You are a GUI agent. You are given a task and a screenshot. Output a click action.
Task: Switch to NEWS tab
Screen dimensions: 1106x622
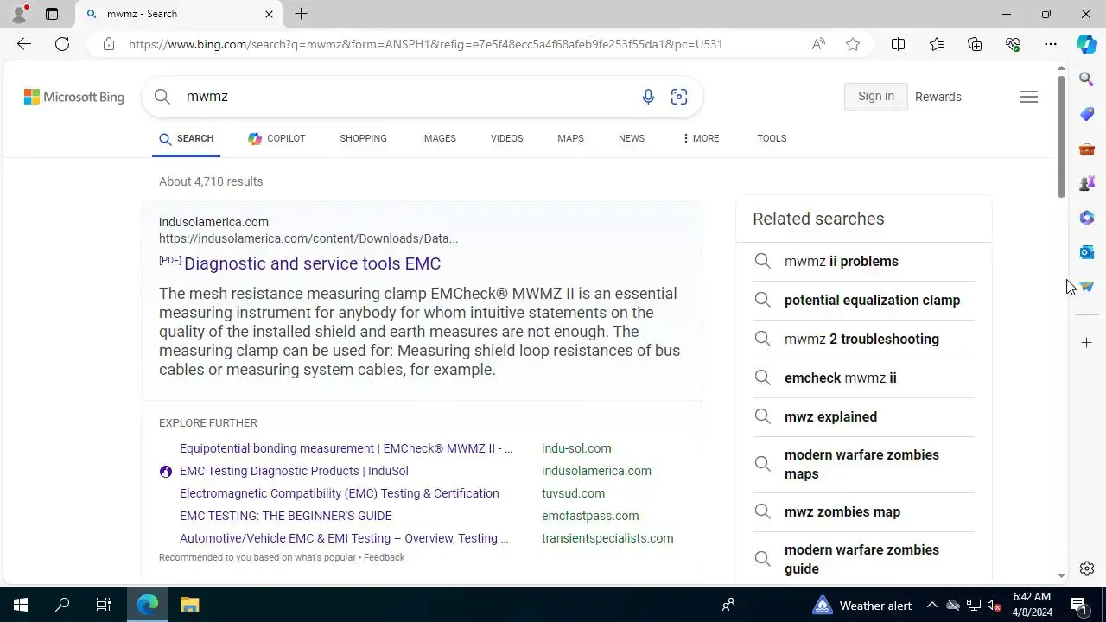[x=632, y=138]
